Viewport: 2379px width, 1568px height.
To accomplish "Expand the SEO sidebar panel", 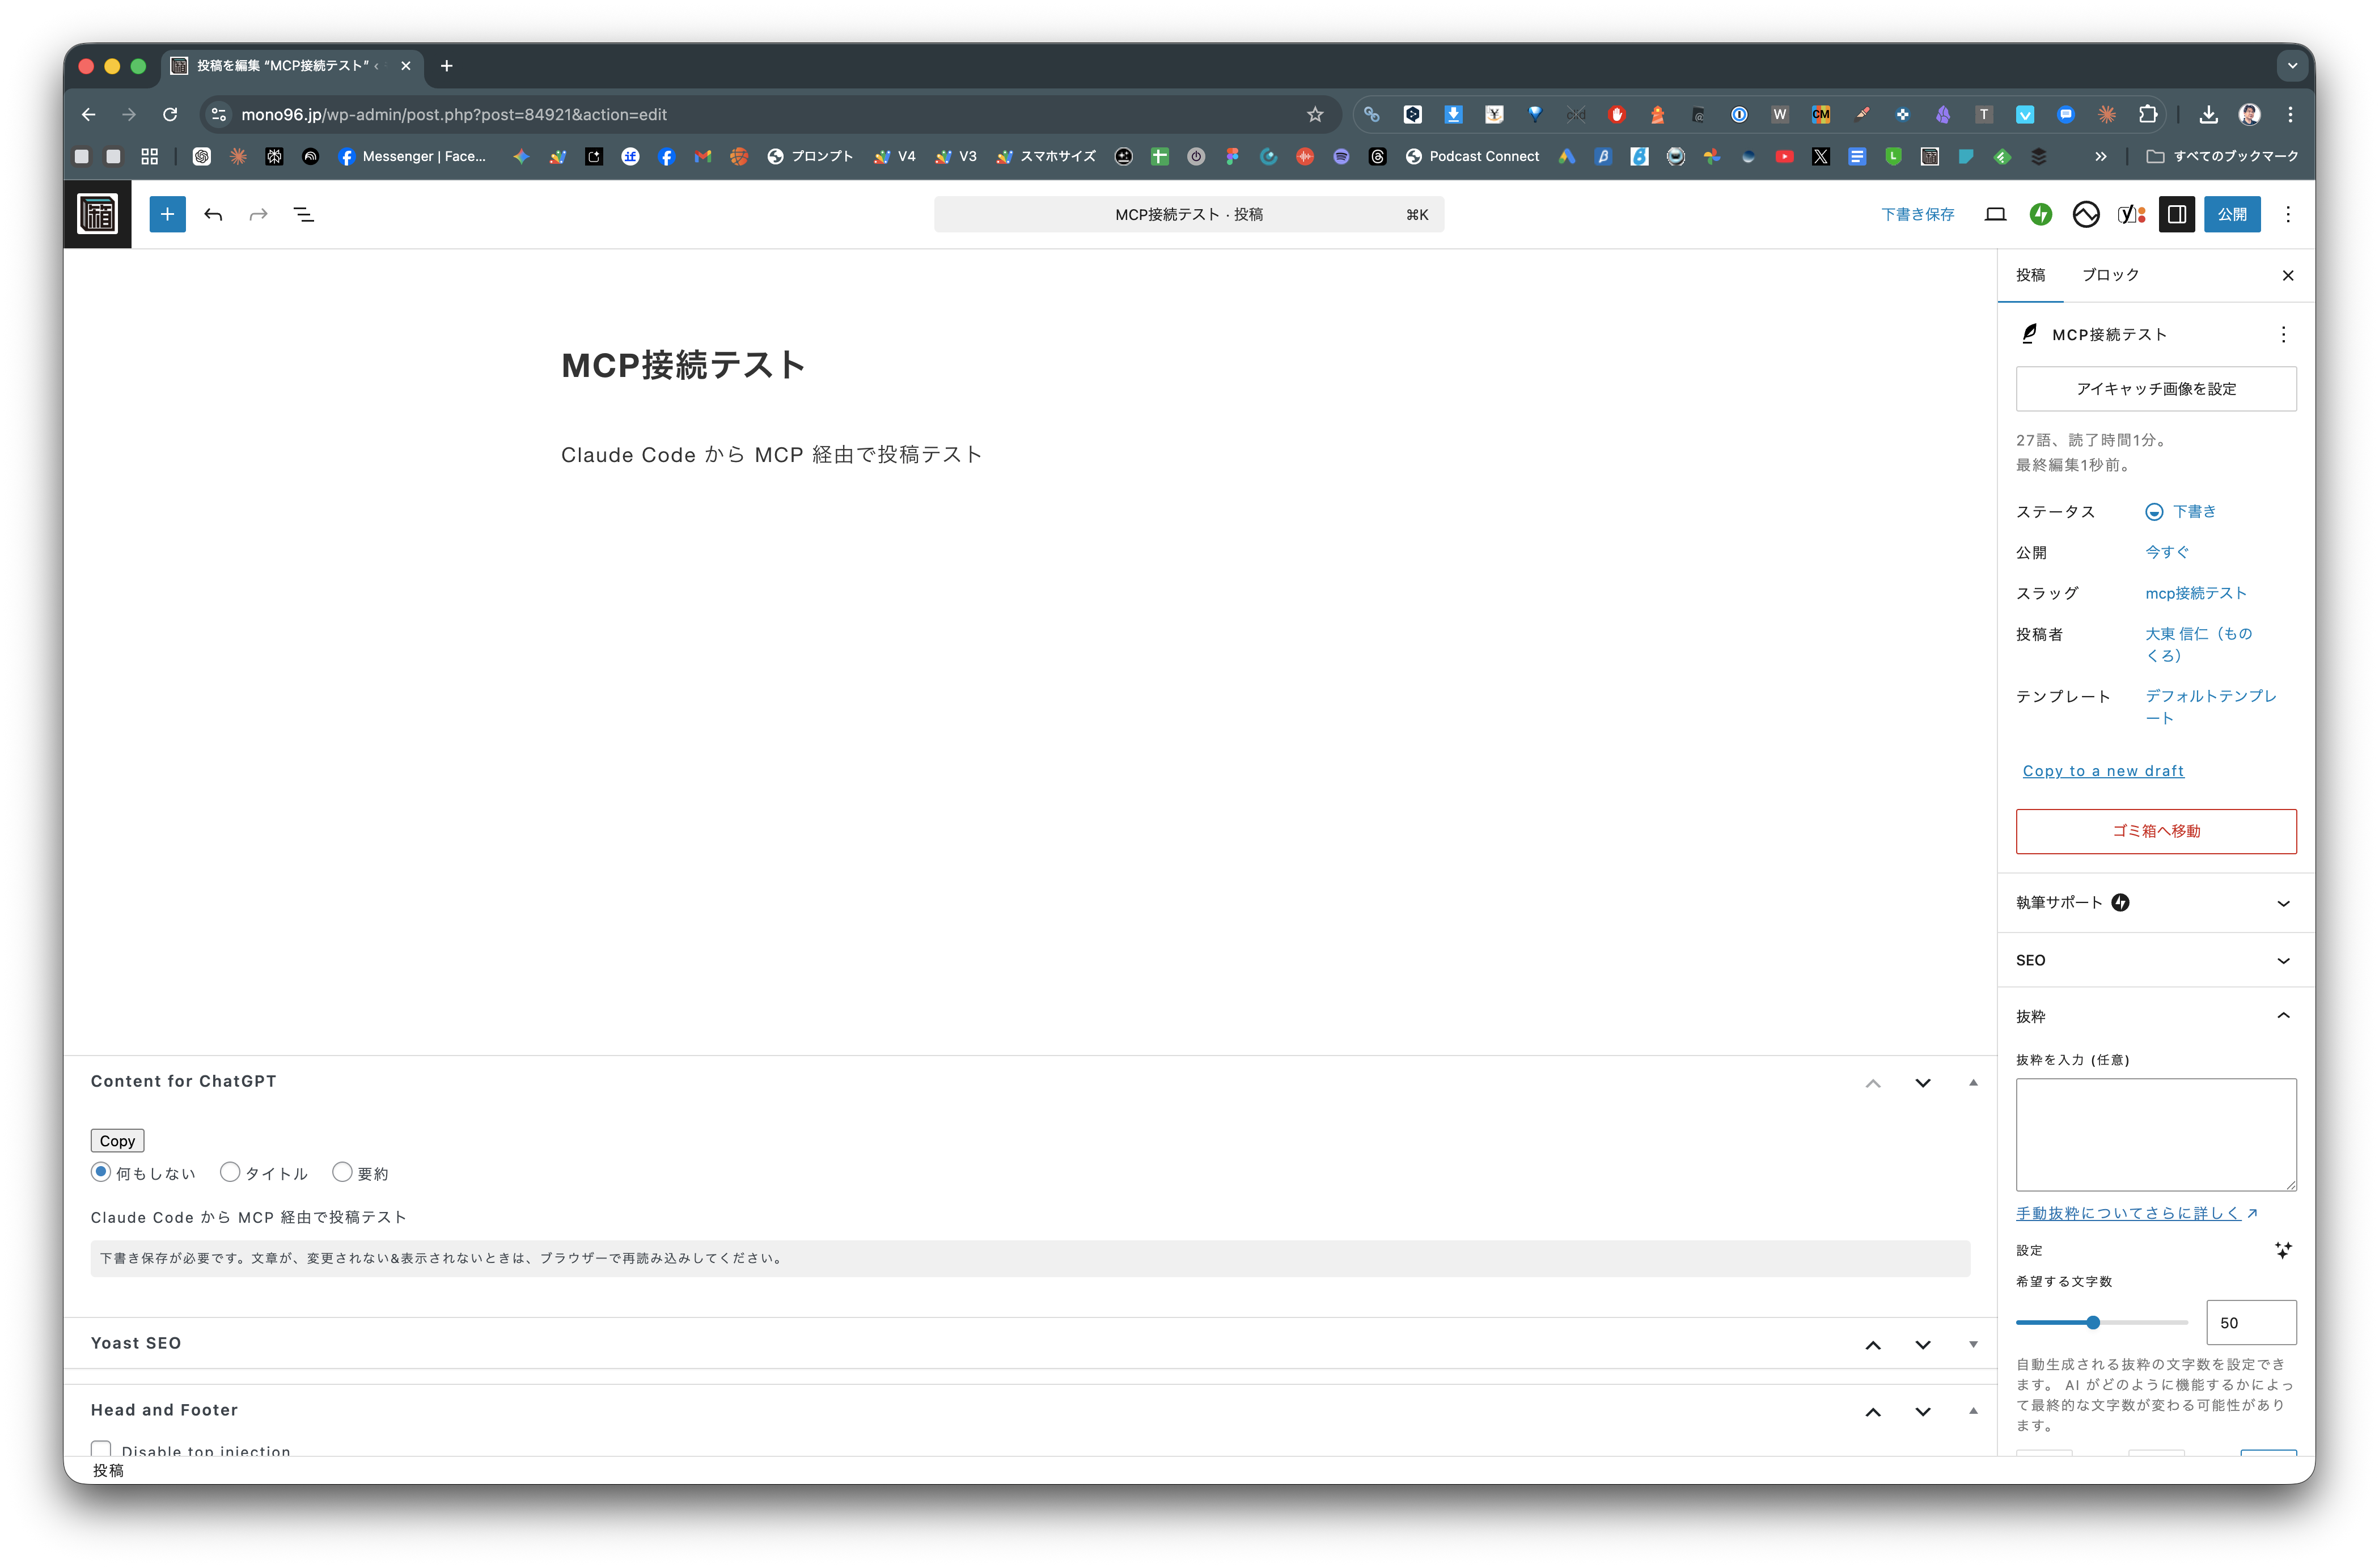I will (x=2155, y=960).
